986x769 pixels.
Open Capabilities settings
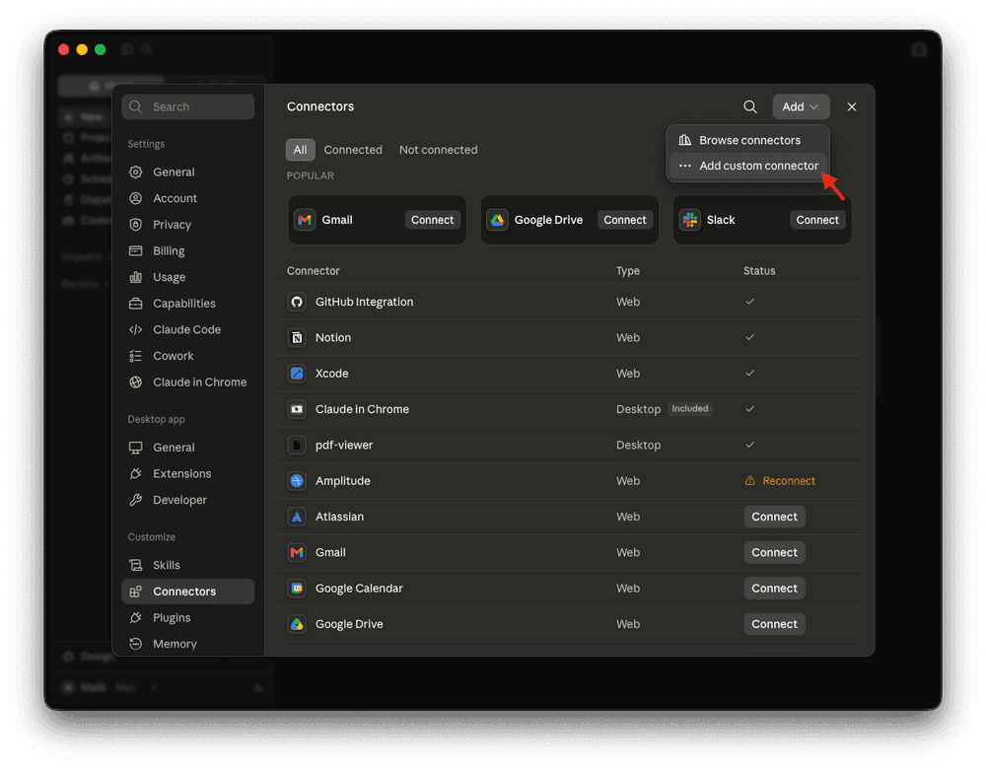coord(188,304)
